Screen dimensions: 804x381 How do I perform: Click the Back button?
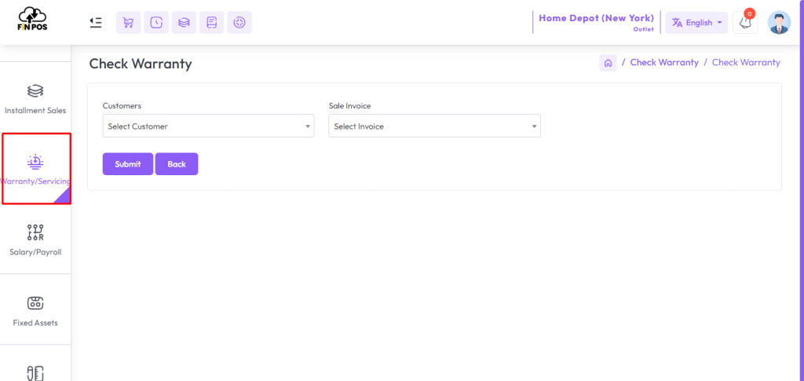[x=177, y=164]
